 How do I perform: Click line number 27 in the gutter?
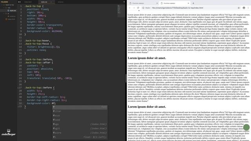[20, 88]
